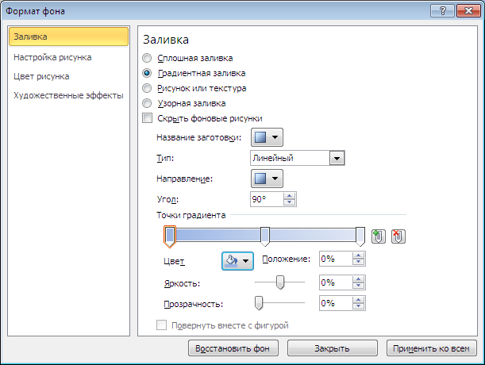The width and height of the screenshot is (485, 365).
Task: Select the middle gradient stop marker
Action: tap(265, 236)
